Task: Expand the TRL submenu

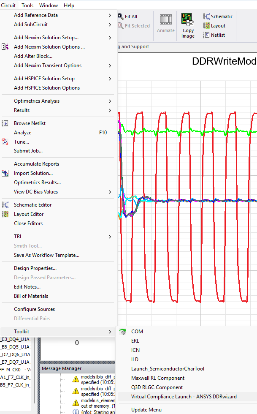Action: (x=18, y=237)
